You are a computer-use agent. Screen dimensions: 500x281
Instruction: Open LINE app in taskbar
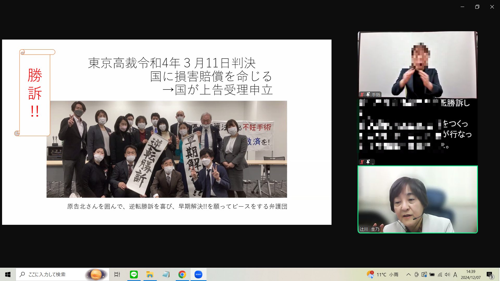134,274
